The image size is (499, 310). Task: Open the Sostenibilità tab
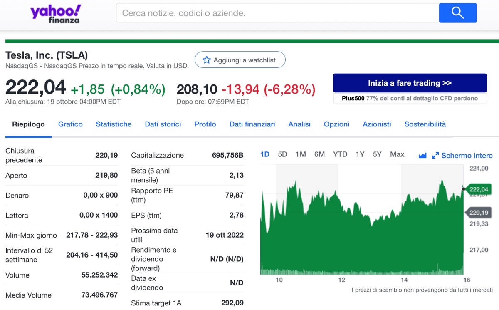click(425, 124)
